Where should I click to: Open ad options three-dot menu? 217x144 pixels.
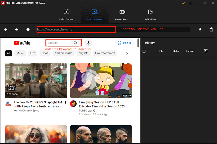coord(65,103)
